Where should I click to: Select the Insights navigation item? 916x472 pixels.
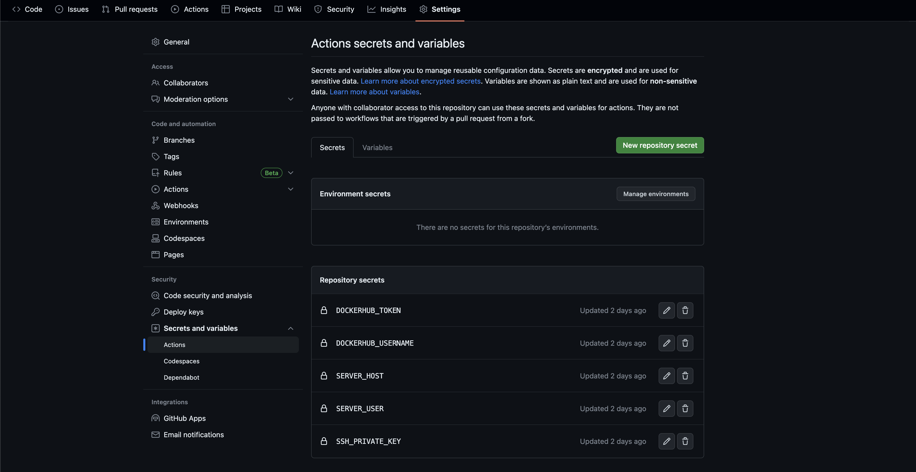click(393, 9)
